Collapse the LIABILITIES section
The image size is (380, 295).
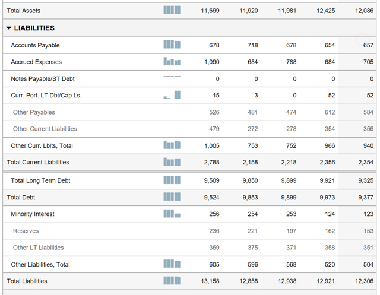coord(9,28)
